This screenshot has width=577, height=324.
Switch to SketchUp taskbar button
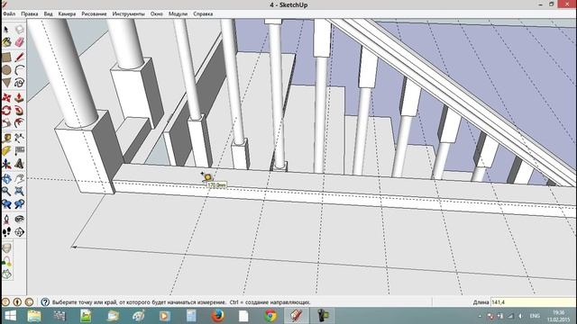pyautogui.click(x=297, y=316)
